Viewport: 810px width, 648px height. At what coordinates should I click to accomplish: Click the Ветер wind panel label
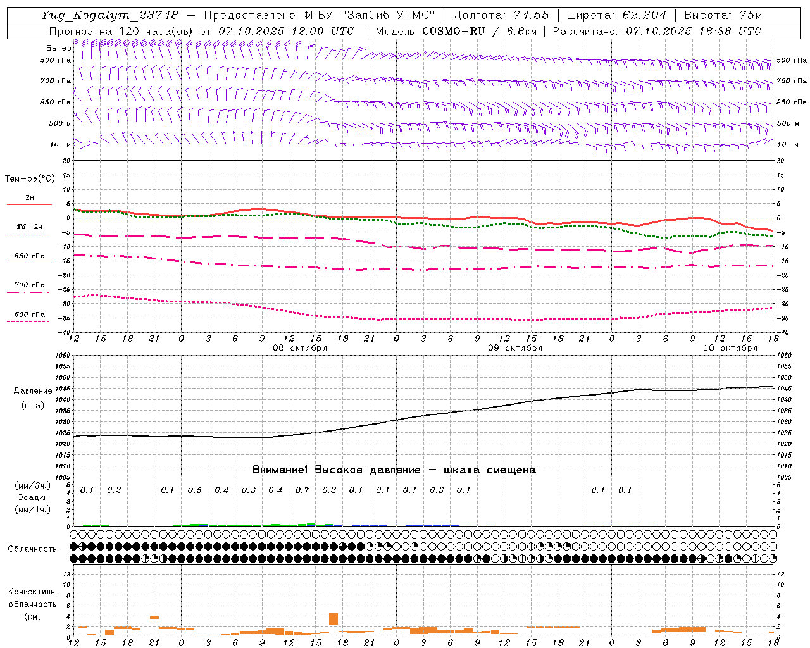(x=58, y=48)
